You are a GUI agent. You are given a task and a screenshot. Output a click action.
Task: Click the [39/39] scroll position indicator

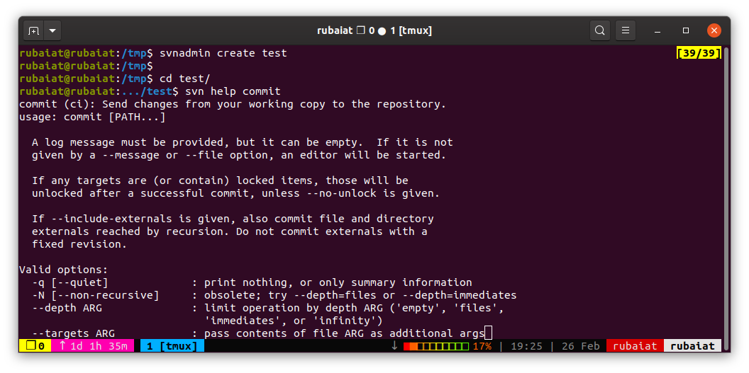pyautogui.click(x=699, y=53)
